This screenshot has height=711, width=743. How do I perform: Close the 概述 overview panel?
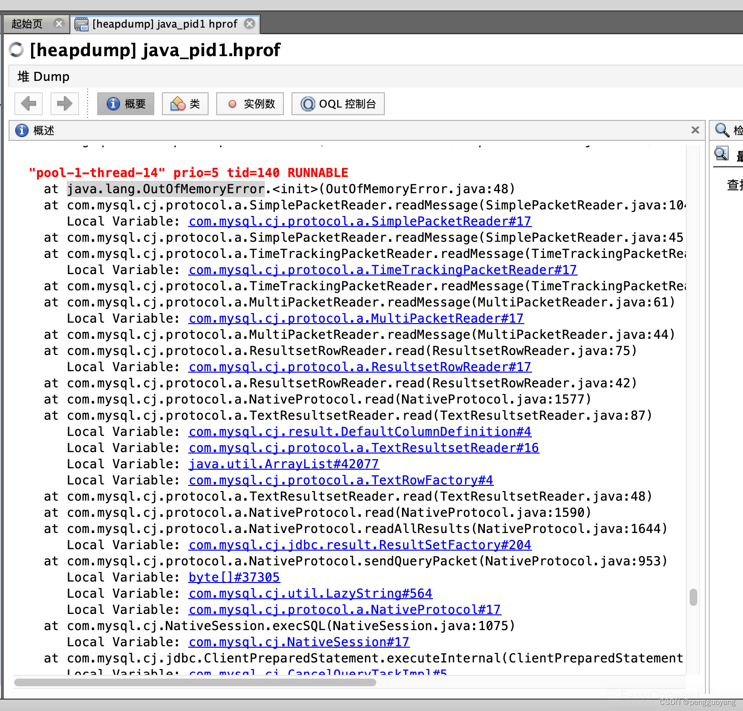(x=695, y=130)
